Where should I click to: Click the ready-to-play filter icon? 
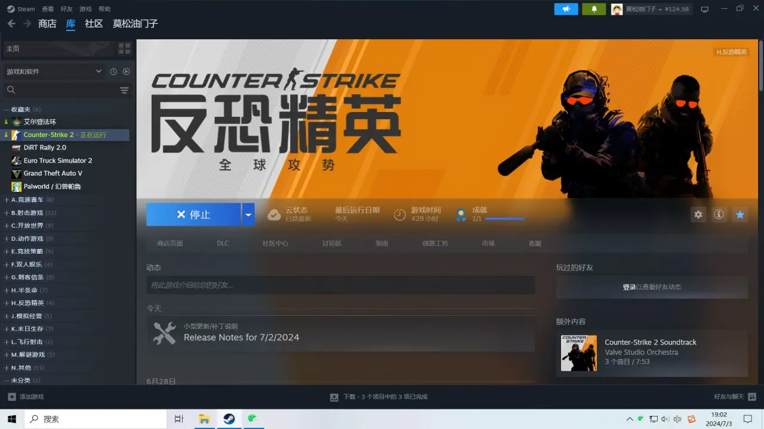pyautogui.click(x=127, y=71)
